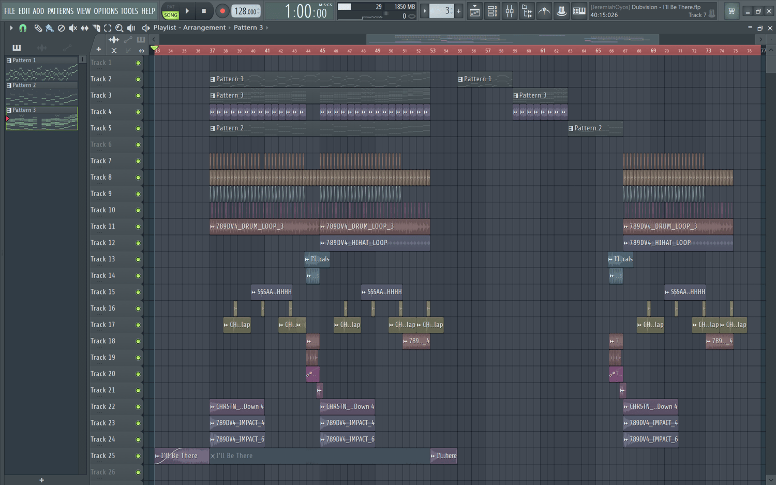Select the mute tool
The image size is (776, 485).
[73, 28]
